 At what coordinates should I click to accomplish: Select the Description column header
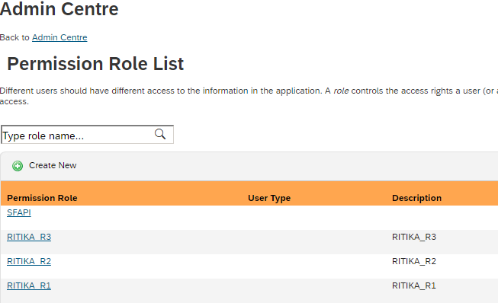(x=416, y=198)
